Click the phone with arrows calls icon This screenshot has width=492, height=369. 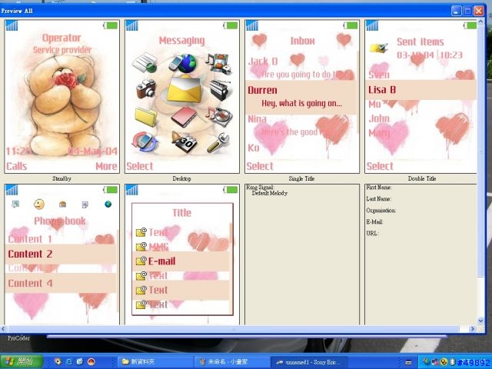click(x=145, y=141)
